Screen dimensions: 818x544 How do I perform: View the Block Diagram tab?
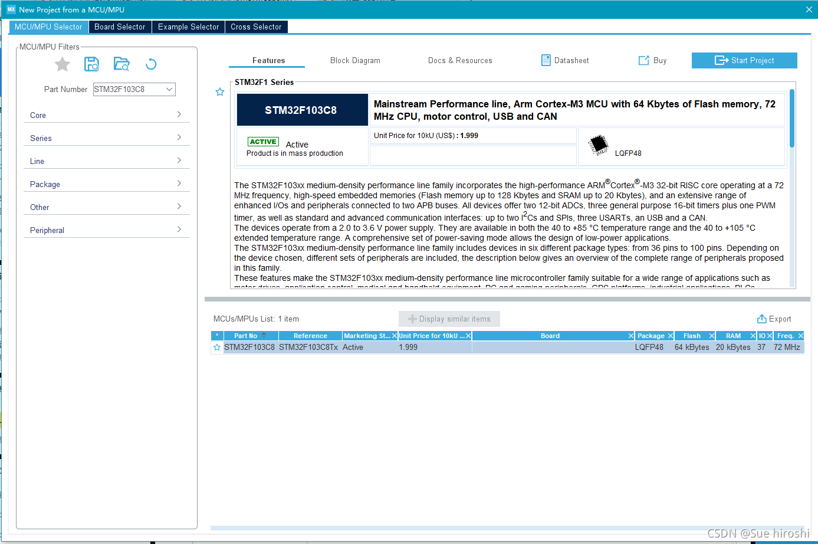pos(355,60)
